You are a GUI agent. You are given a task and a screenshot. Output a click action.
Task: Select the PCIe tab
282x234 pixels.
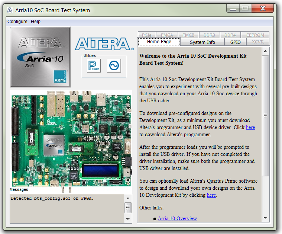pyautogui.click(x=147, y=35)
